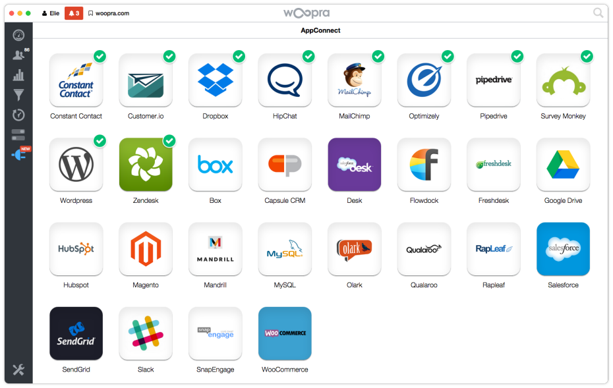Click the Salesforce label text
This screenshot has width=613, height=388.
(563, 285)
